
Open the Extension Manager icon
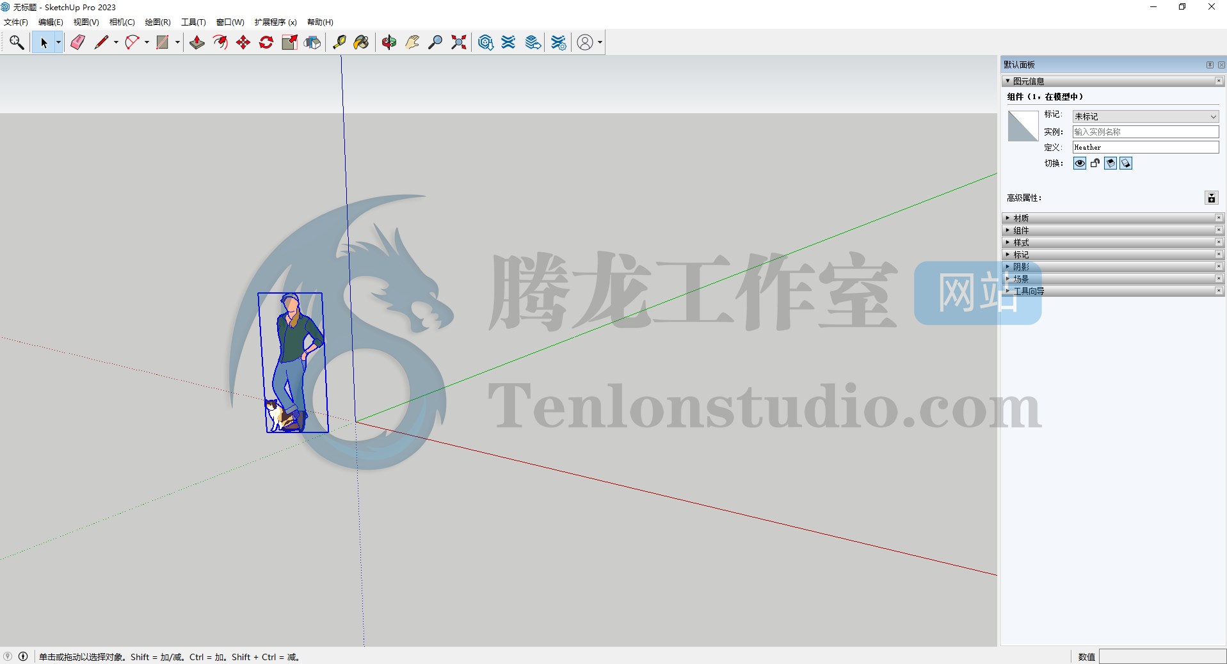point(559,42)
